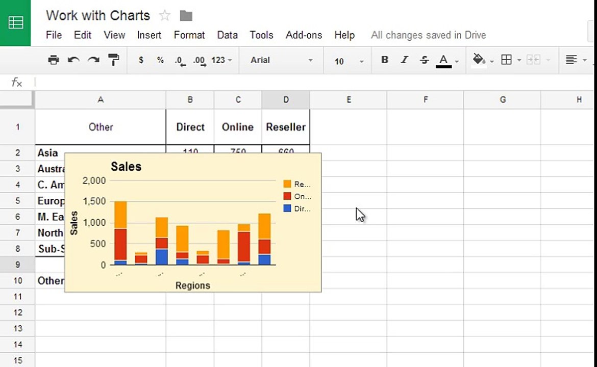Open the Borders tool
This screenshot has height=367, width=597.
[x=506, y=60]
